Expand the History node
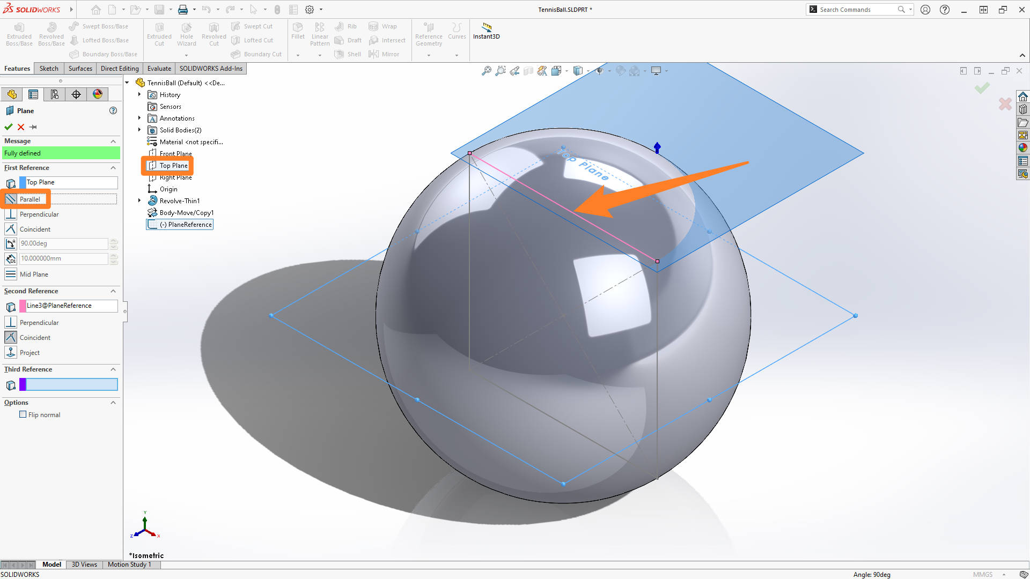The height and width of the screenshot is (579, 1030). point(139,94)
